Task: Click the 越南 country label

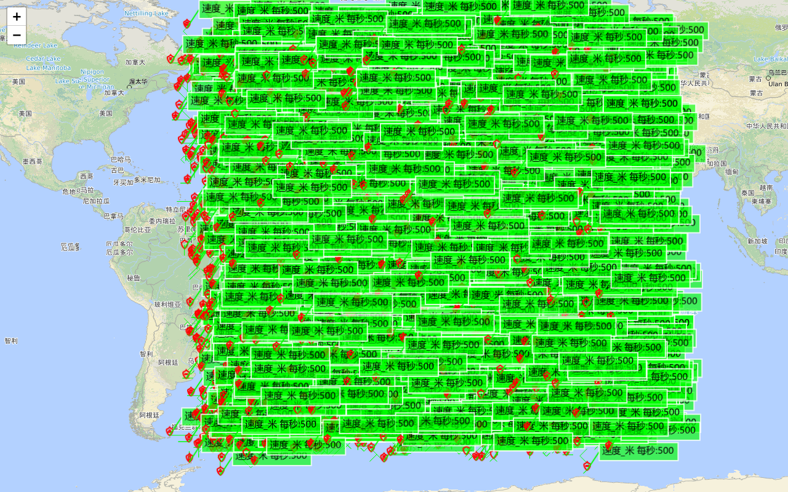Action: tap(766, 188)
